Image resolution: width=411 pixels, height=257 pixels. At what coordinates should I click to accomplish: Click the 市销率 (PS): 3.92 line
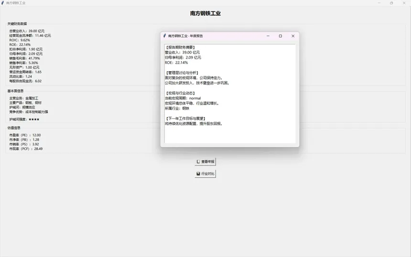coord(24,144)
